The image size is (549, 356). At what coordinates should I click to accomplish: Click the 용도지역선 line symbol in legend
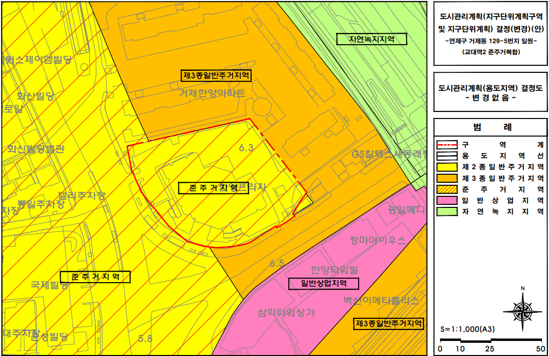(x=446, y=156)
